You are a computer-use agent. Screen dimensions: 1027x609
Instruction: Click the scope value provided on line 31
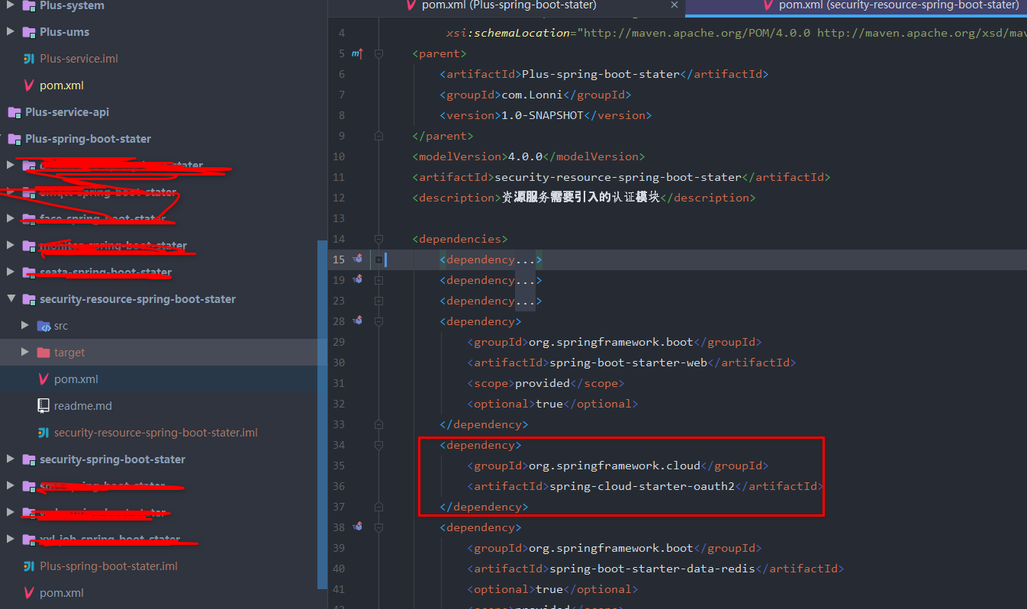click(x=542, y=383)
